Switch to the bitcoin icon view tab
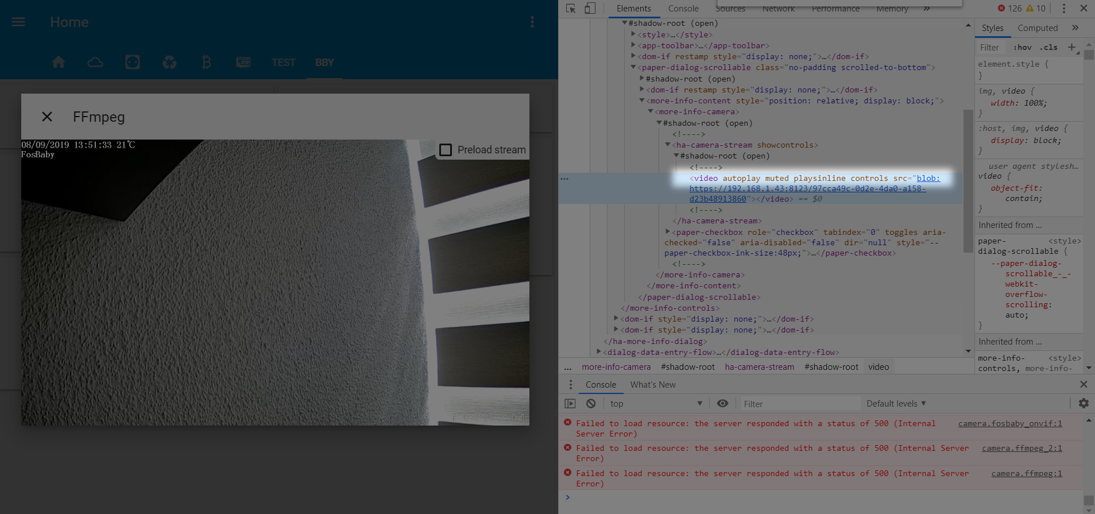Viewport: 1095px width, 514px height. pos(206,62)
